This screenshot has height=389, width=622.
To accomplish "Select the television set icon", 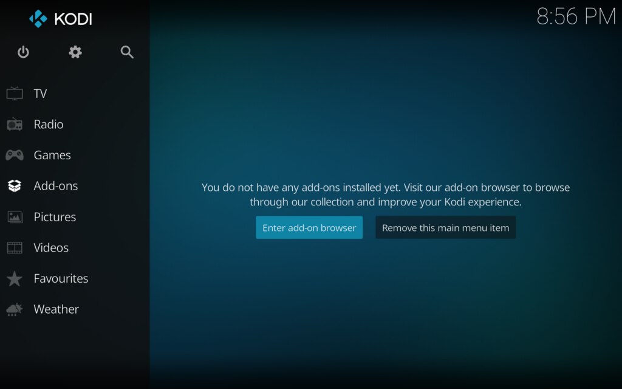I will click(x=15, y=94).
